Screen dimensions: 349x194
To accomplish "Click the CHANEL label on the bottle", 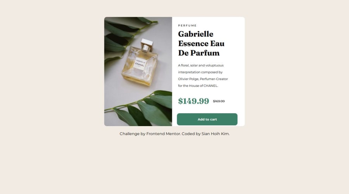I will tap(140, 64).
